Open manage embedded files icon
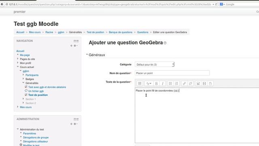Screen dimensions: 259x146 coord(210,84)
